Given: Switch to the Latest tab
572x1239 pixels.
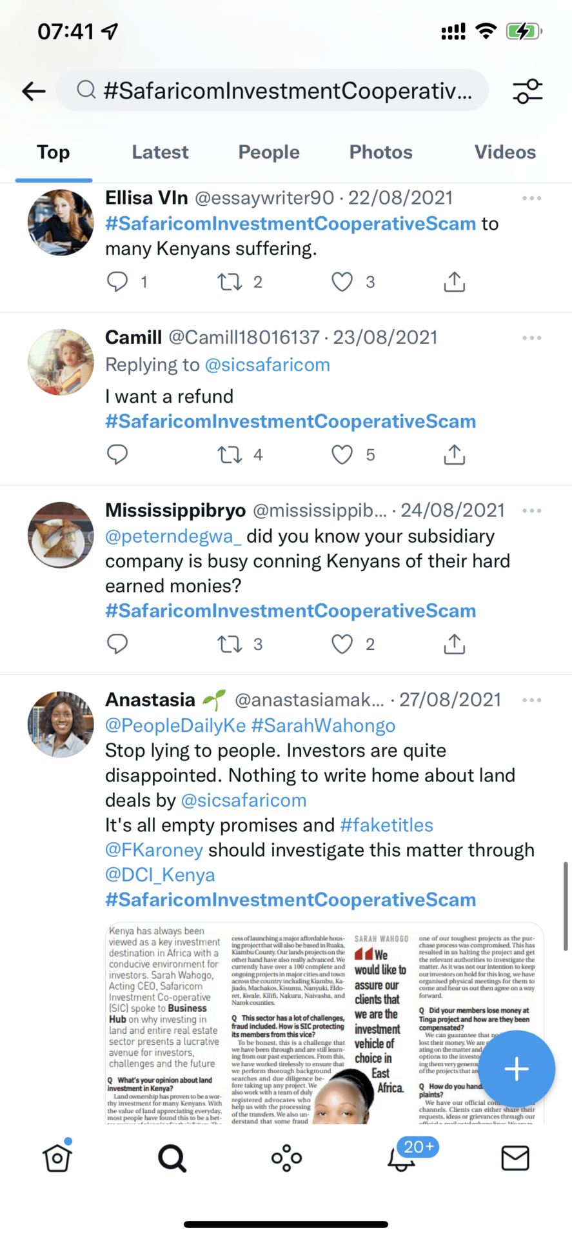Looking at the screenshot, I should point(160,152).
